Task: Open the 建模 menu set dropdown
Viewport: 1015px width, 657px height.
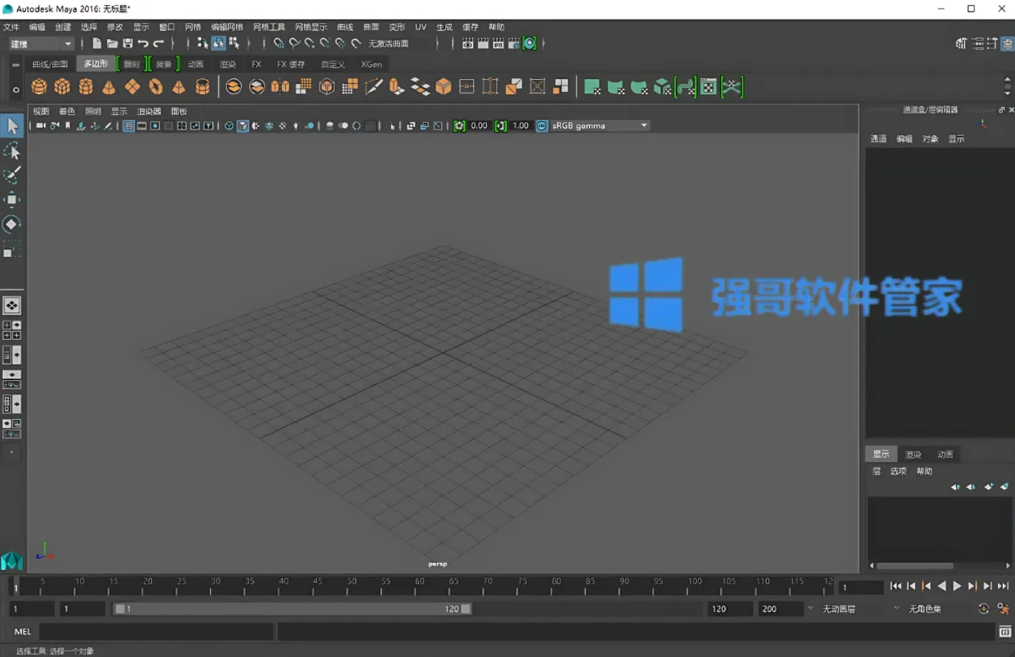Action: (41, 44)
